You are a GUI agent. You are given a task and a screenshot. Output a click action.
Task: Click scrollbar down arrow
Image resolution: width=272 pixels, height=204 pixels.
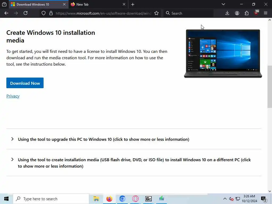tap(270, 191)
